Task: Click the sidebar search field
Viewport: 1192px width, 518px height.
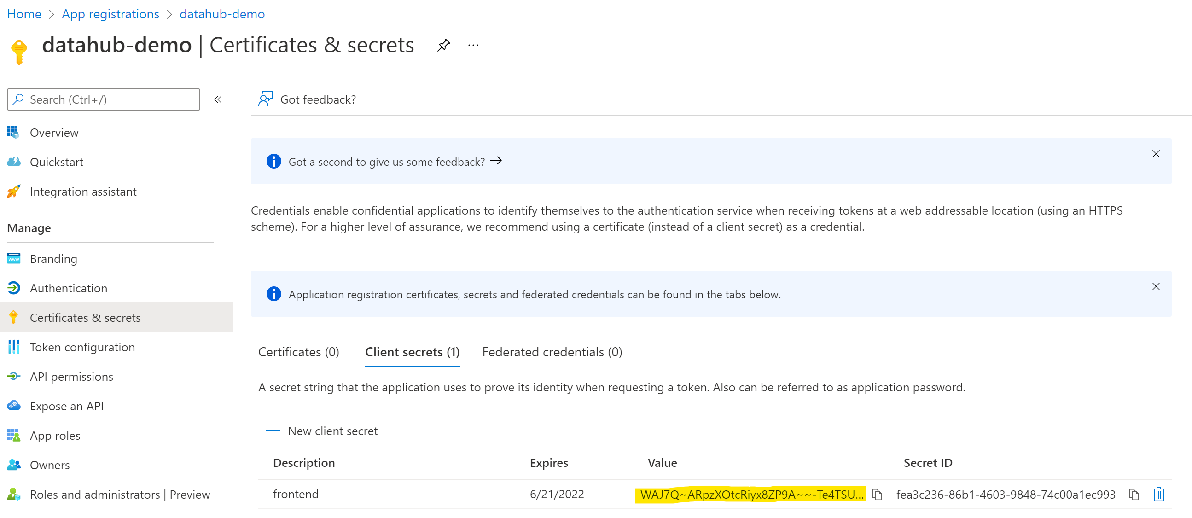Action: pos(103,99)
